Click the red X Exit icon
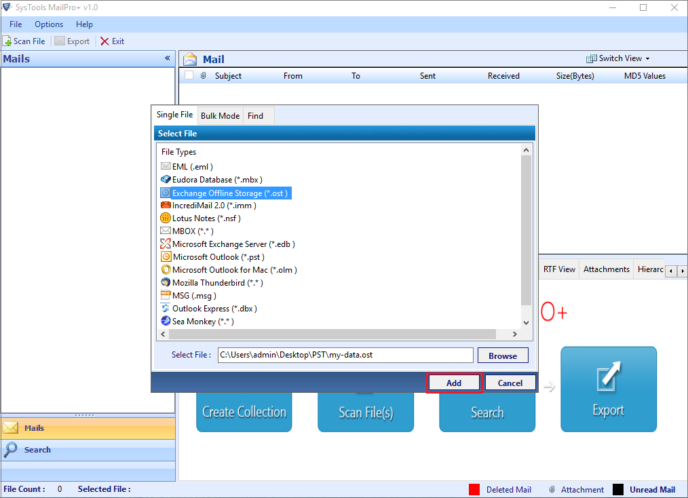The image size is (688, 498). pyautogui.click(x=104, y=41)
